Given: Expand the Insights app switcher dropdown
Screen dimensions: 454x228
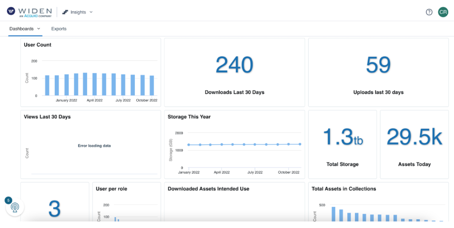Looking at the screenshot, I should [x=91, y=12].
